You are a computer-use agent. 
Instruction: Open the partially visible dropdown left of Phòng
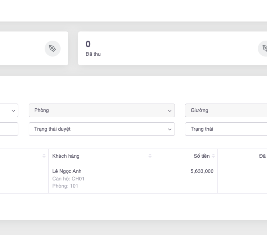(9, 110)
